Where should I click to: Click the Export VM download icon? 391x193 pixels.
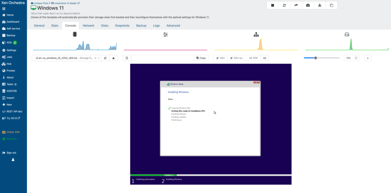tap(320, 5)
